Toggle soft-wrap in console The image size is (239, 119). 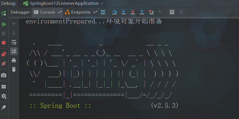point(14,42)
